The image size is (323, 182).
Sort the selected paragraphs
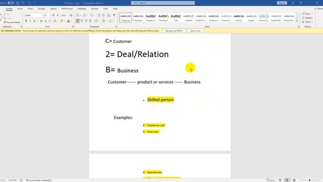[109, 15]
